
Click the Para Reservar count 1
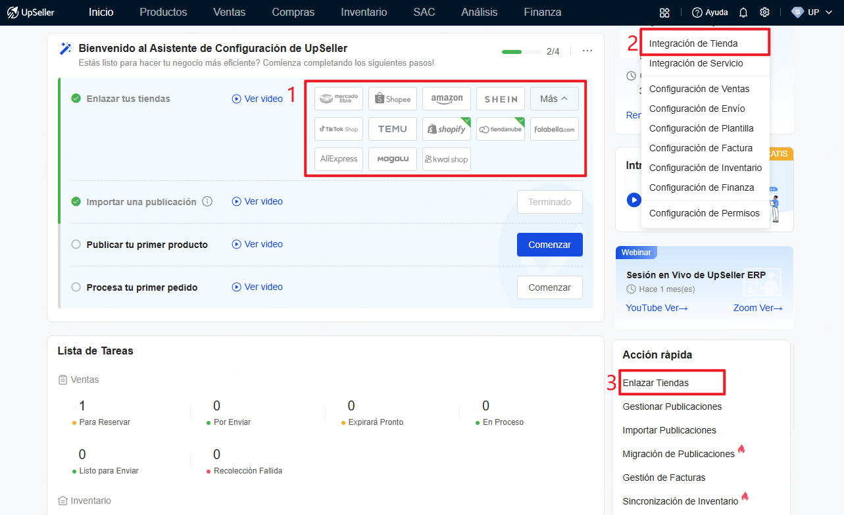pyautogui.click(x=82, y=406)
